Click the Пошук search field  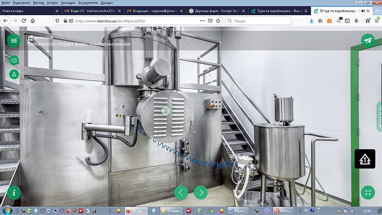[258, 21]
